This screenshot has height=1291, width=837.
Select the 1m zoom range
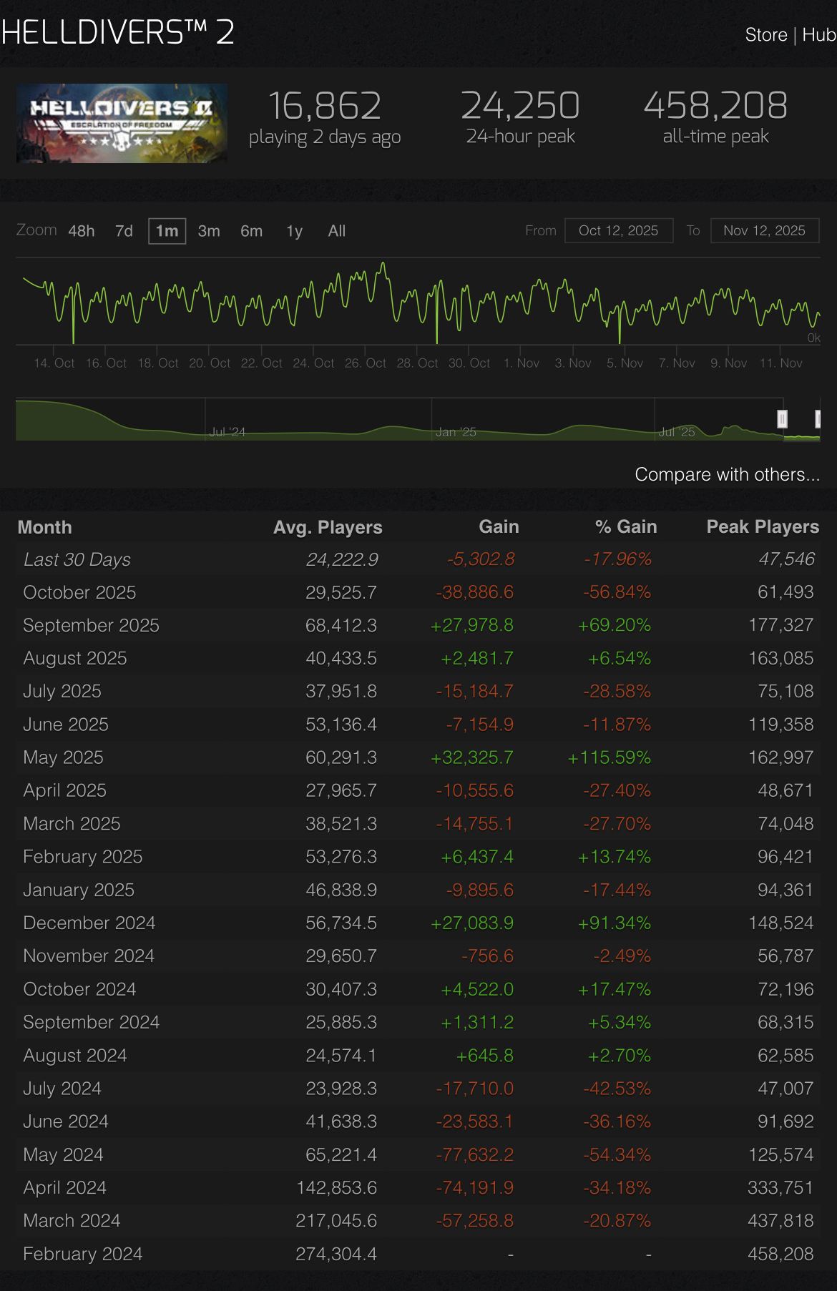(x=167, y=231)
